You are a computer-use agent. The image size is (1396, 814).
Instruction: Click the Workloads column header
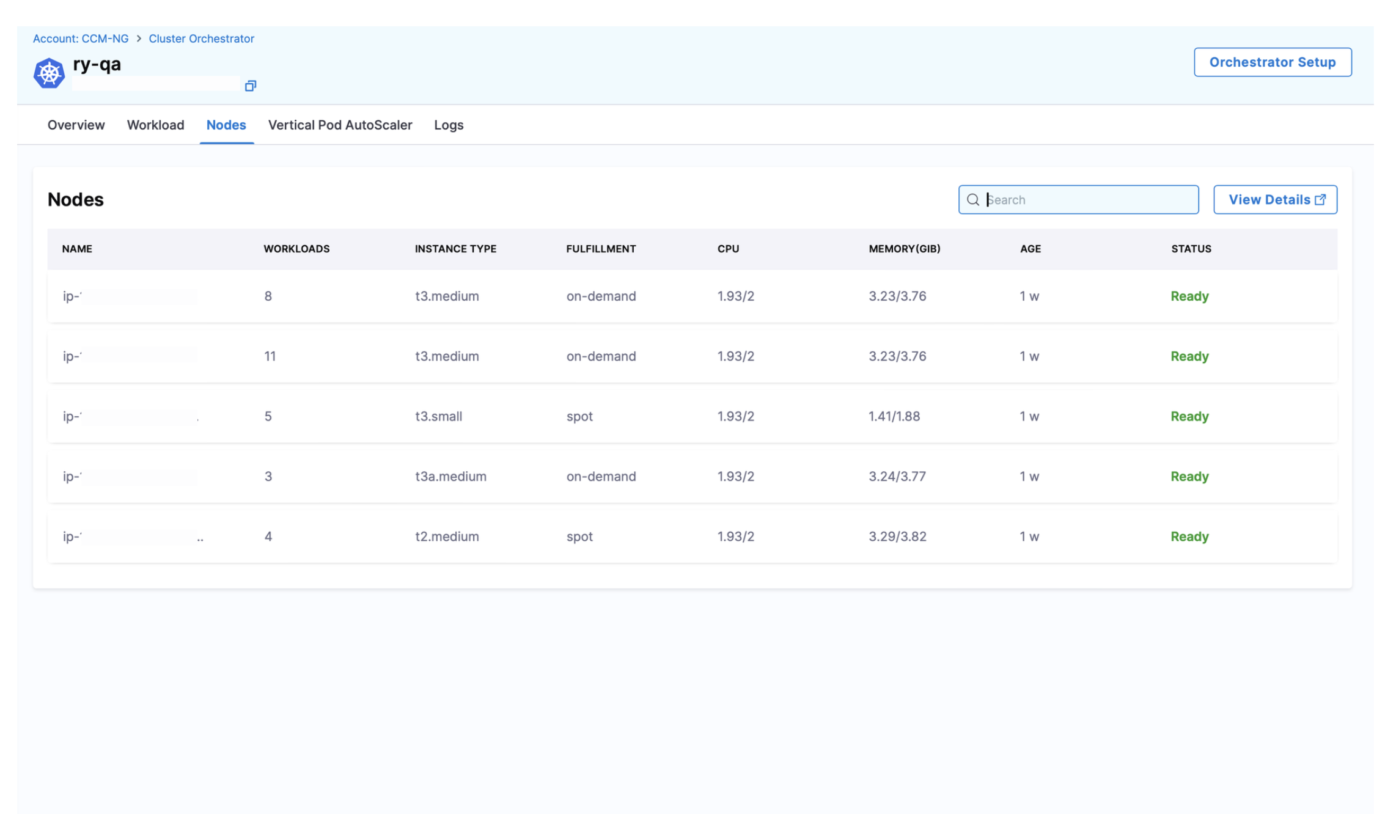coord(296,249)
